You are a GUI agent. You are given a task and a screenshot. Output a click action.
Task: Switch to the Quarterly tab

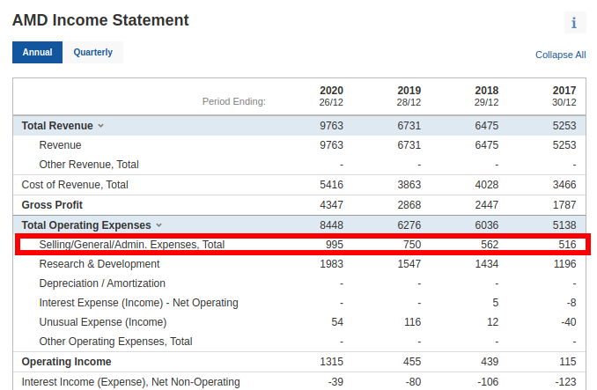click(92, 53)
